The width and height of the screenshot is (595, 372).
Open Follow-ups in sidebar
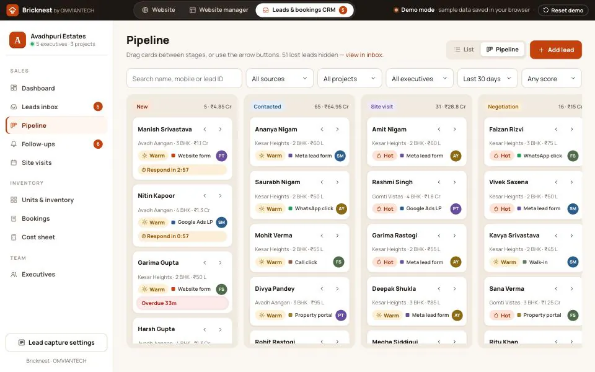[x=56, y=144]
